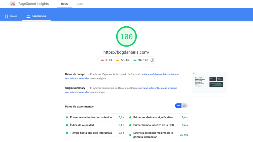
Task: Click Primer renderizado significativo metric
Action: (x=158, y=117)
